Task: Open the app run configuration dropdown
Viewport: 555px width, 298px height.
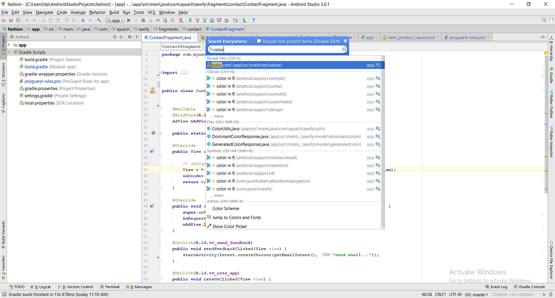Action: click(x=116, y=20)
